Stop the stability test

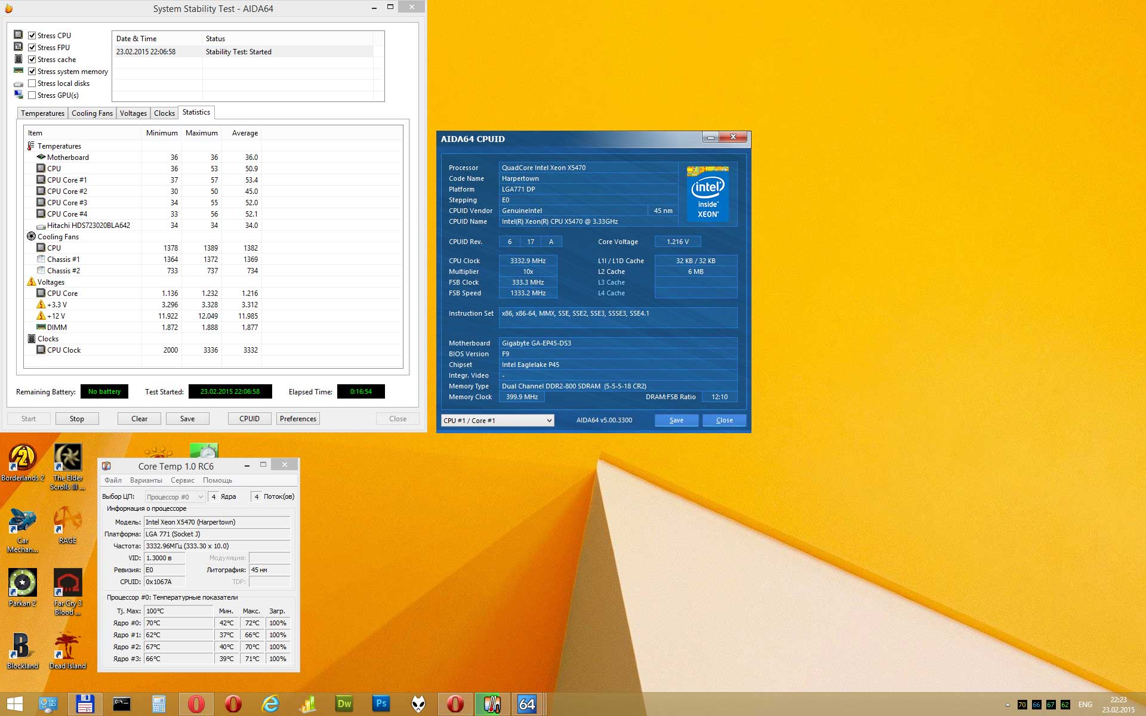[x=77, y=419]
